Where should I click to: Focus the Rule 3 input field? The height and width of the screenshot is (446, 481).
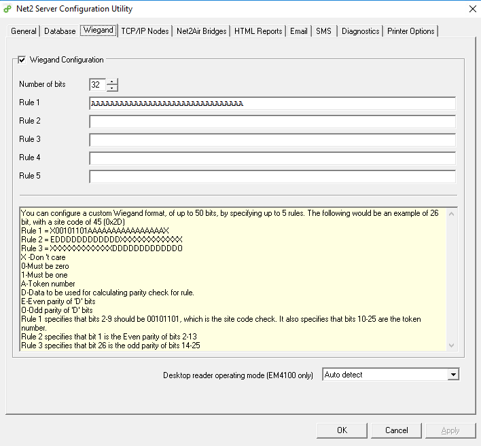pos(272,140)
